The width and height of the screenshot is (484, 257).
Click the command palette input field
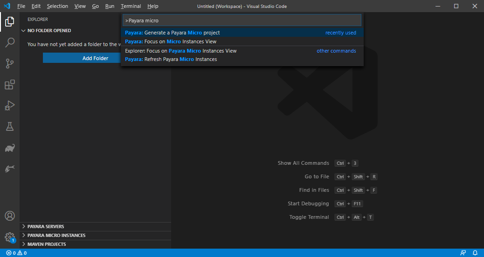click(242, 20)
